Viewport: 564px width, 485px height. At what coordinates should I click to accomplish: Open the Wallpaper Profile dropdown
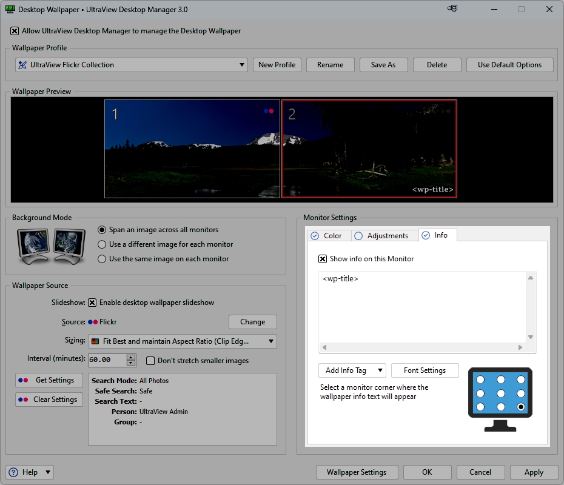click(x=241, y=64)
